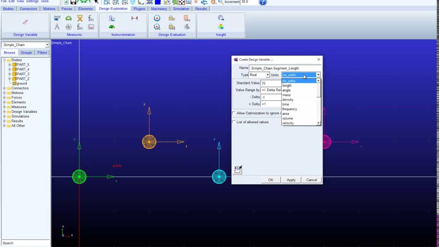Open the Results ribbon tab

(x=201, y=9)
